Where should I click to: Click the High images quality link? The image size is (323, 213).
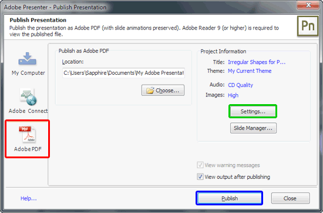tap(233, 95)
